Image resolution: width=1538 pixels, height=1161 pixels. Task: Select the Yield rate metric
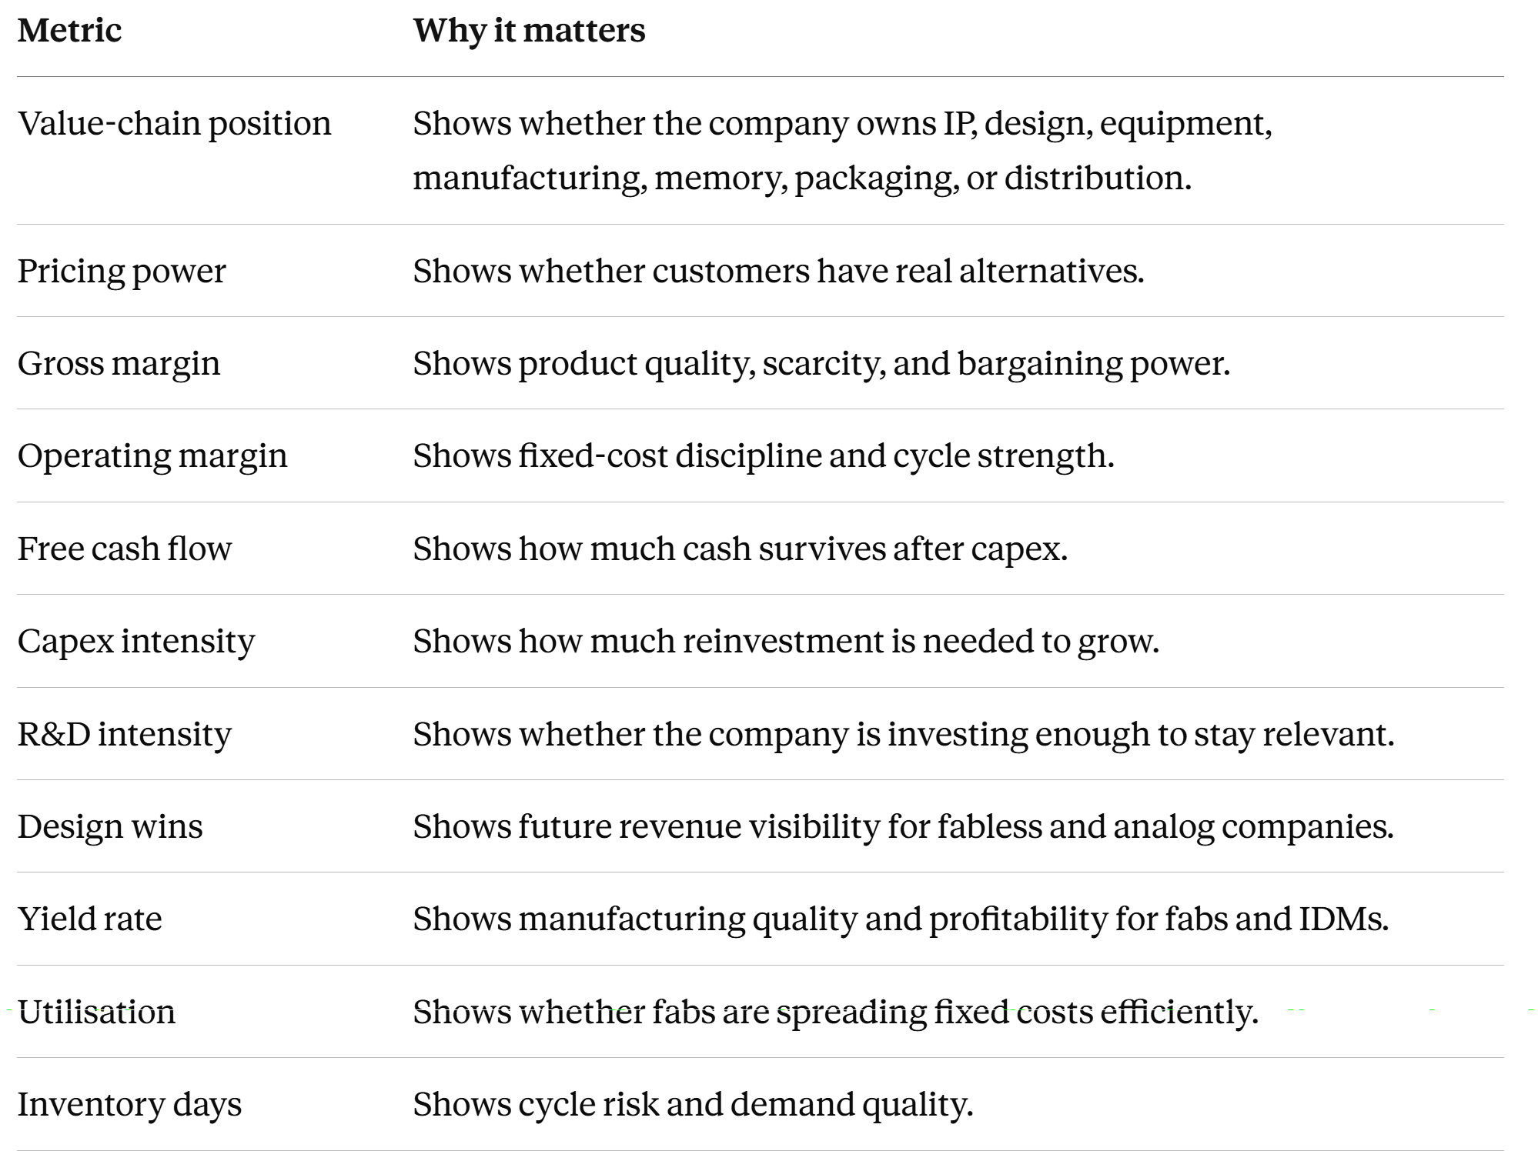click(90, 919)
